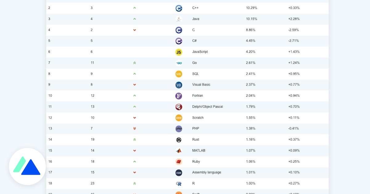Click the orange SQL icon
The height and width of the screenshot is (194, 370).
(x=179, y=74)
